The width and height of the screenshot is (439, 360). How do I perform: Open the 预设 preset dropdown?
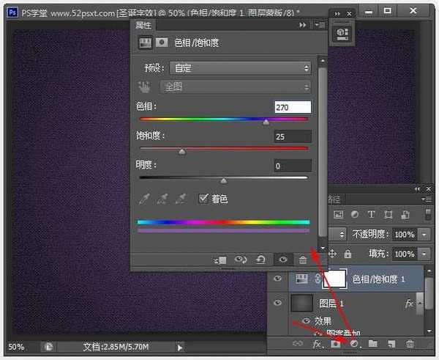pos(240,67)
